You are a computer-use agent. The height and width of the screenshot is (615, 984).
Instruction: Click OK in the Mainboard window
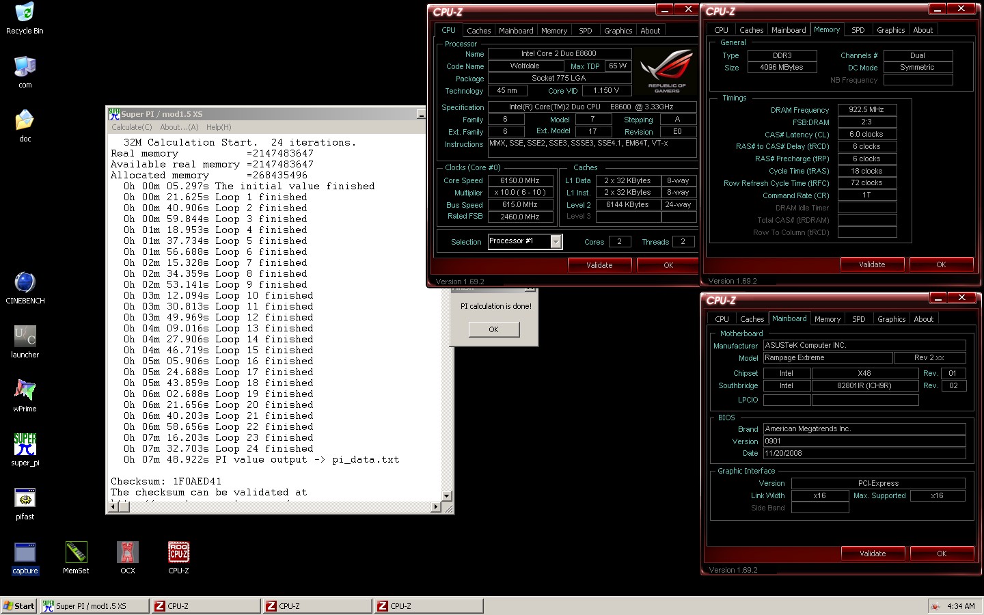point(942,553)
